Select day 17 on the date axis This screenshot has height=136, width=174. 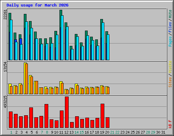pos(92,132)
